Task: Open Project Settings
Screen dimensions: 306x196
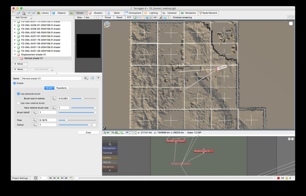Action: 21,178
